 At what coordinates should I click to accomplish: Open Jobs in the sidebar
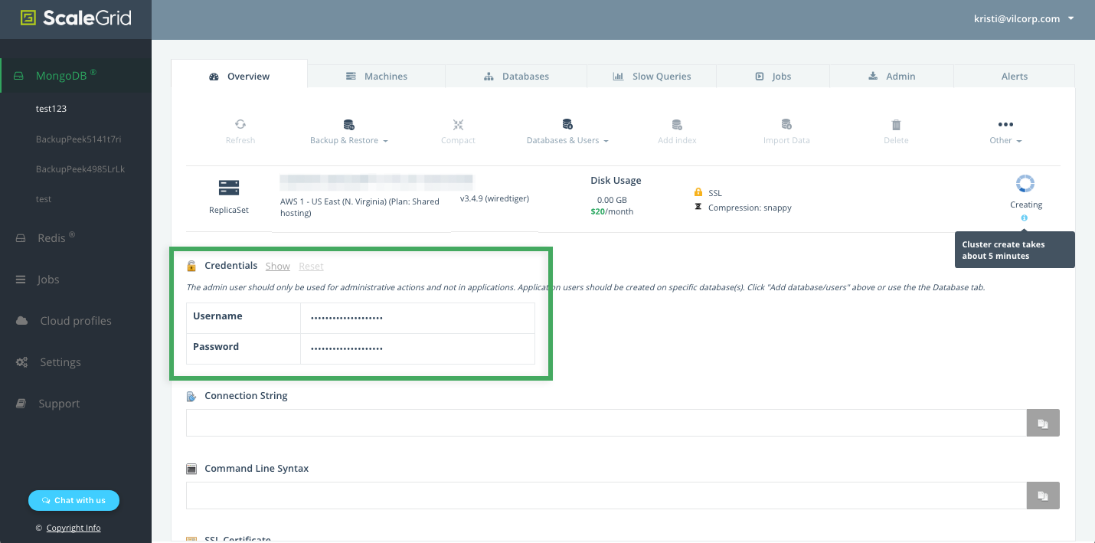tap(48, 280)
